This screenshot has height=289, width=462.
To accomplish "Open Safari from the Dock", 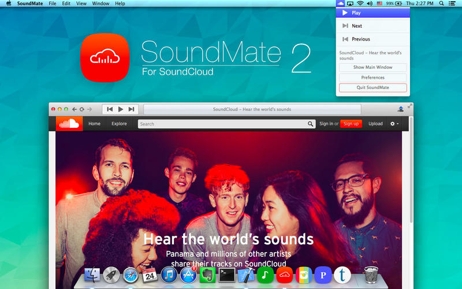I will click(x=131, y=275).
